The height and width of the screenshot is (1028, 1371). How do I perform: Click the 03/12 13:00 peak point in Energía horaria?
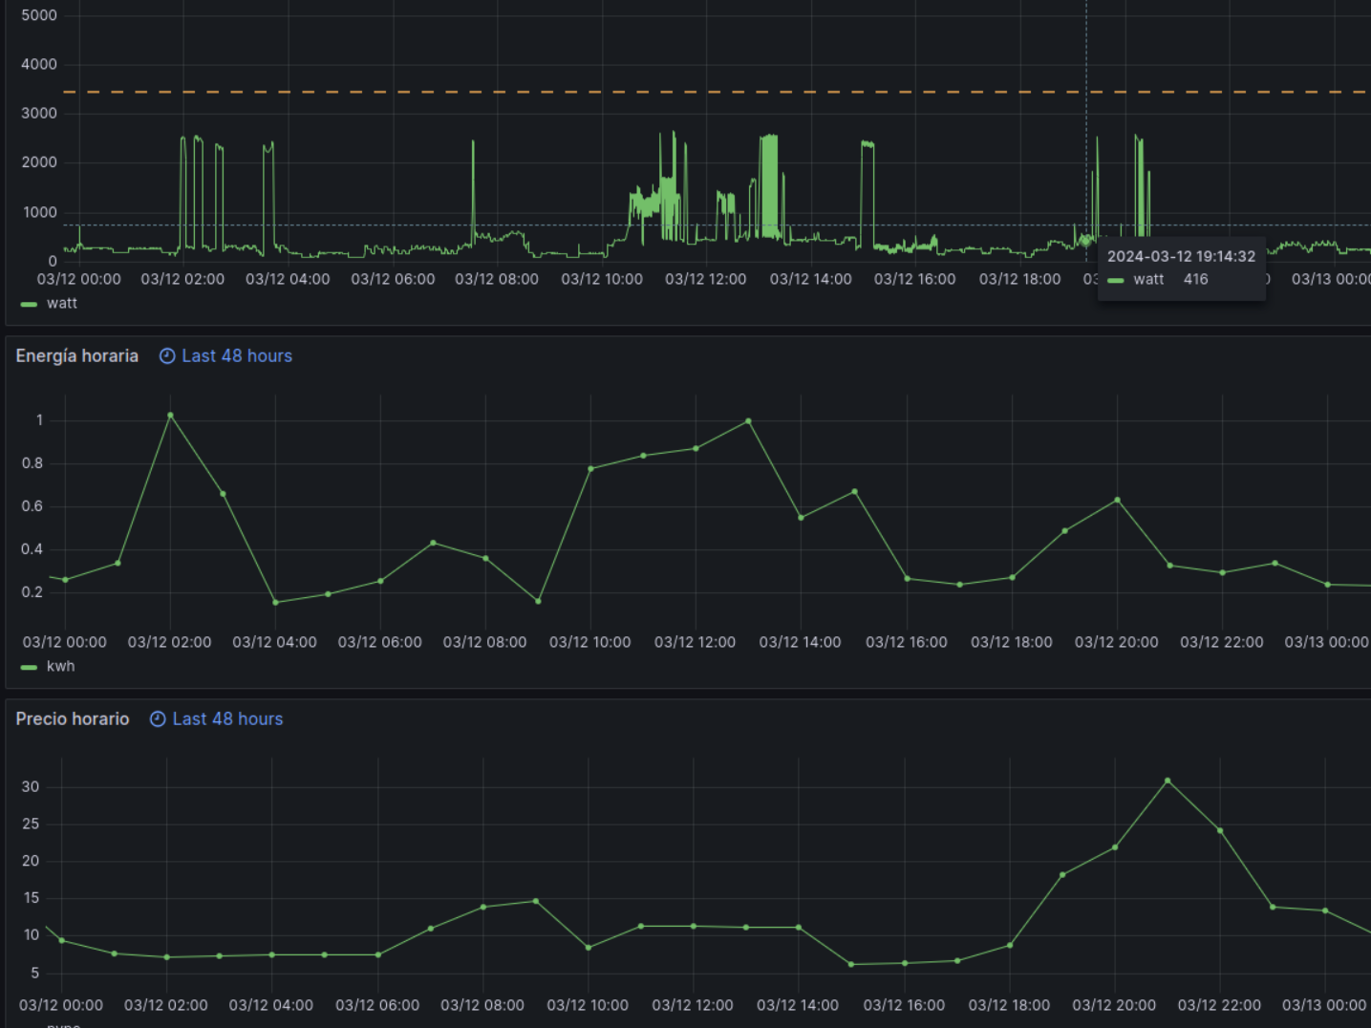point(748,421)
